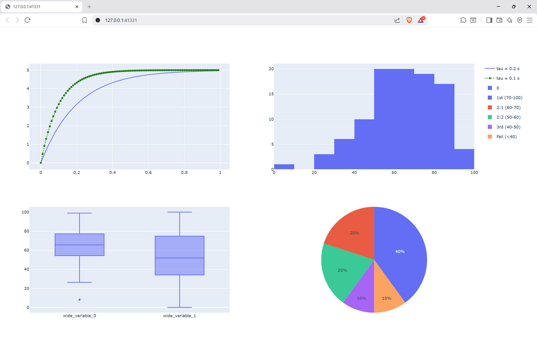Screen dimensions: 537x342
Task: Close the 127.0.0.1:41331 tab
Action: (77, 7)
